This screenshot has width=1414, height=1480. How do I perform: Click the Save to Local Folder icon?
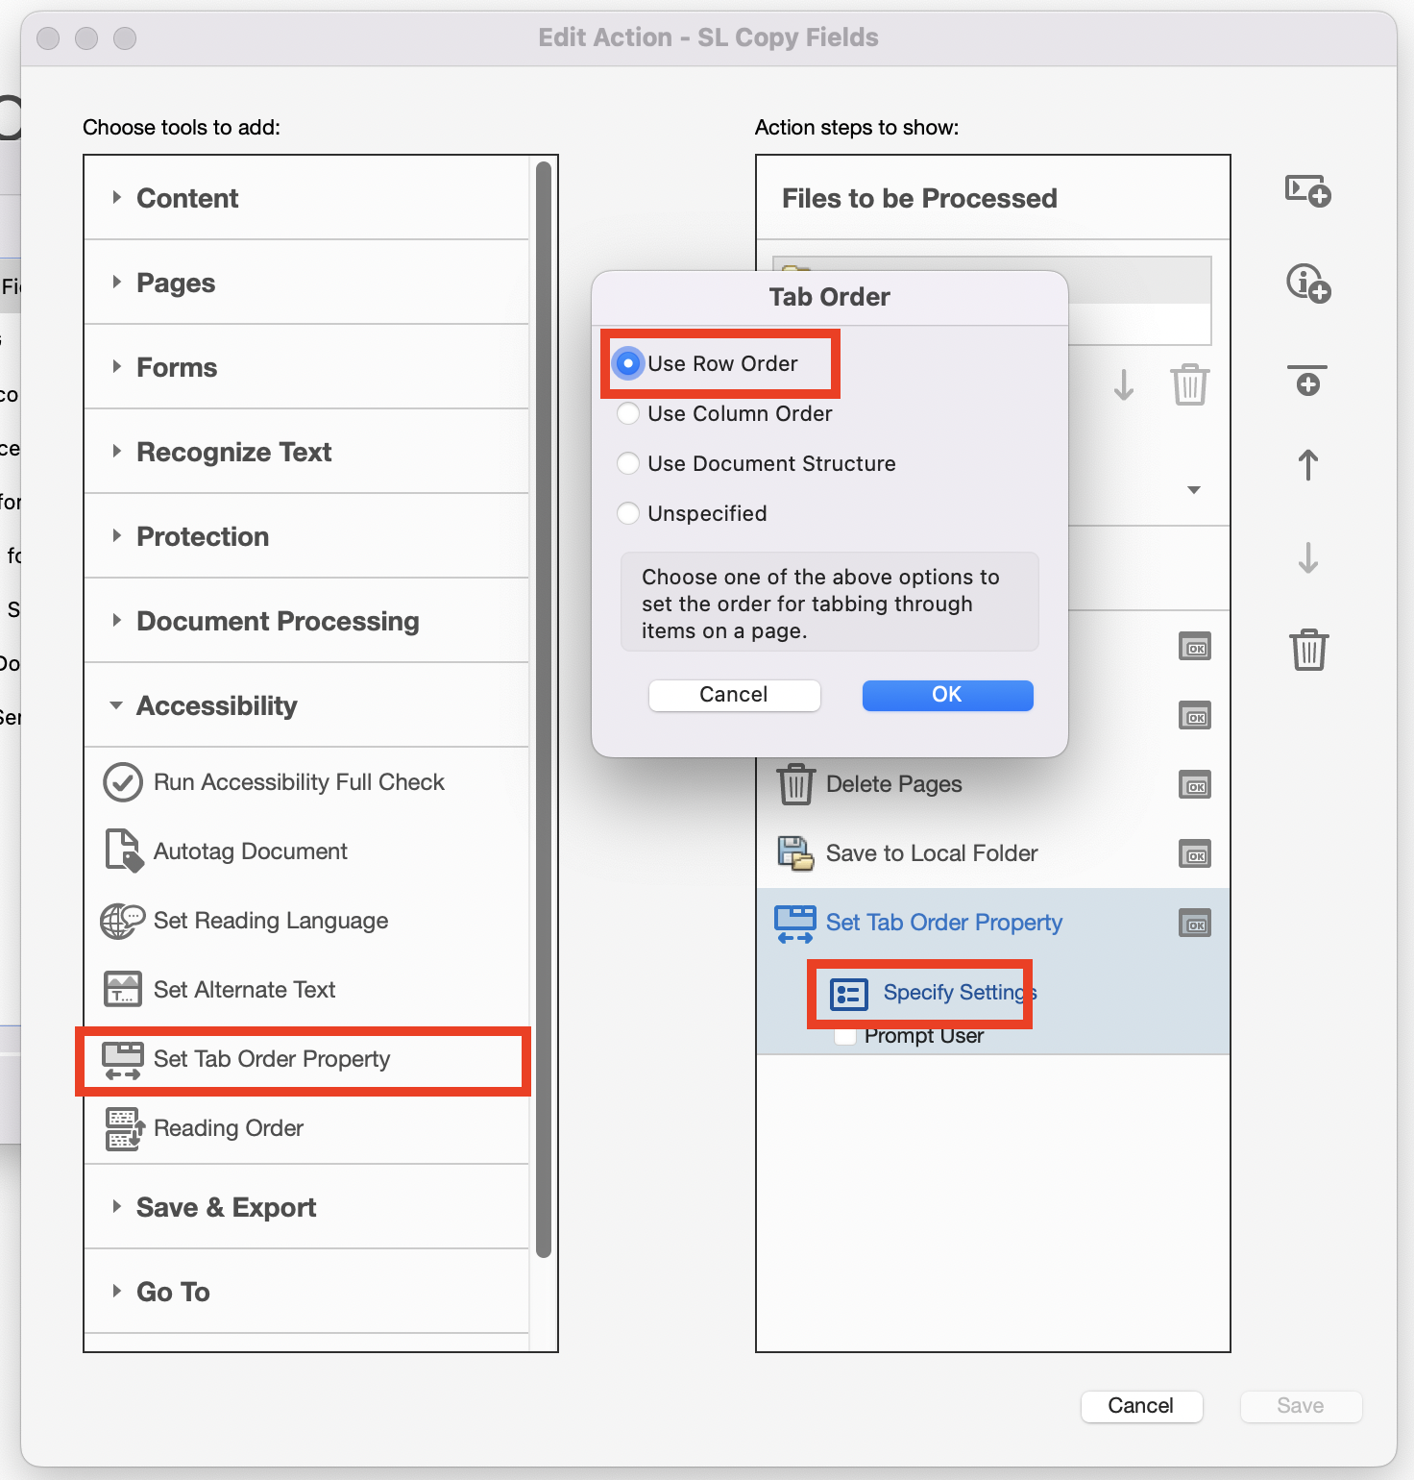click(795, 852)
